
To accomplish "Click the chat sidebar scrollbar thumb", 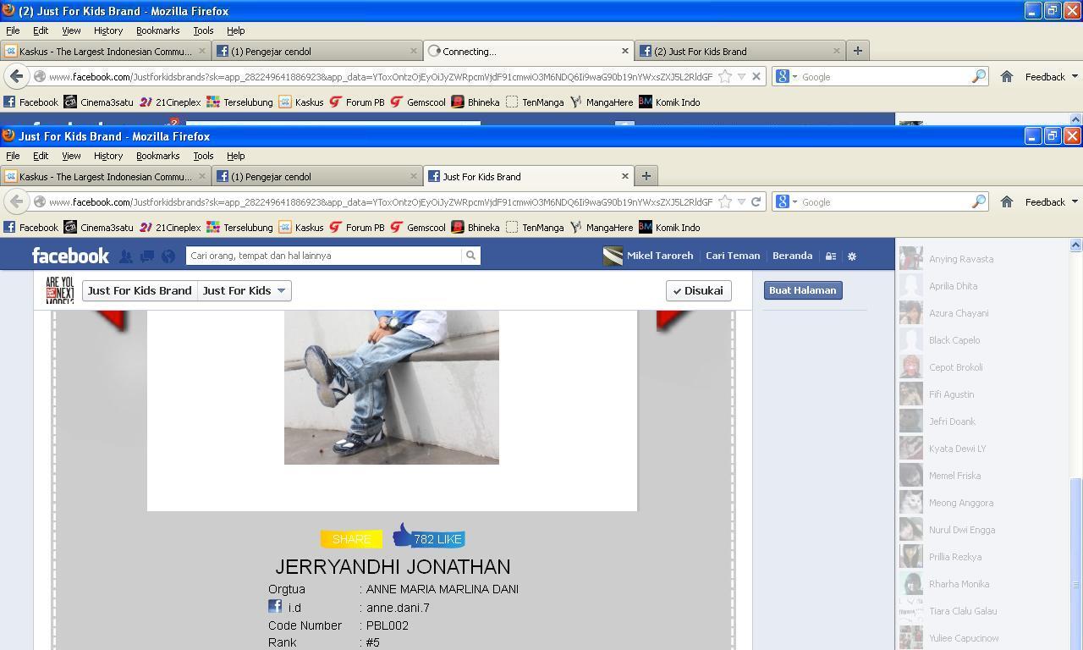I will (1075, 563).
